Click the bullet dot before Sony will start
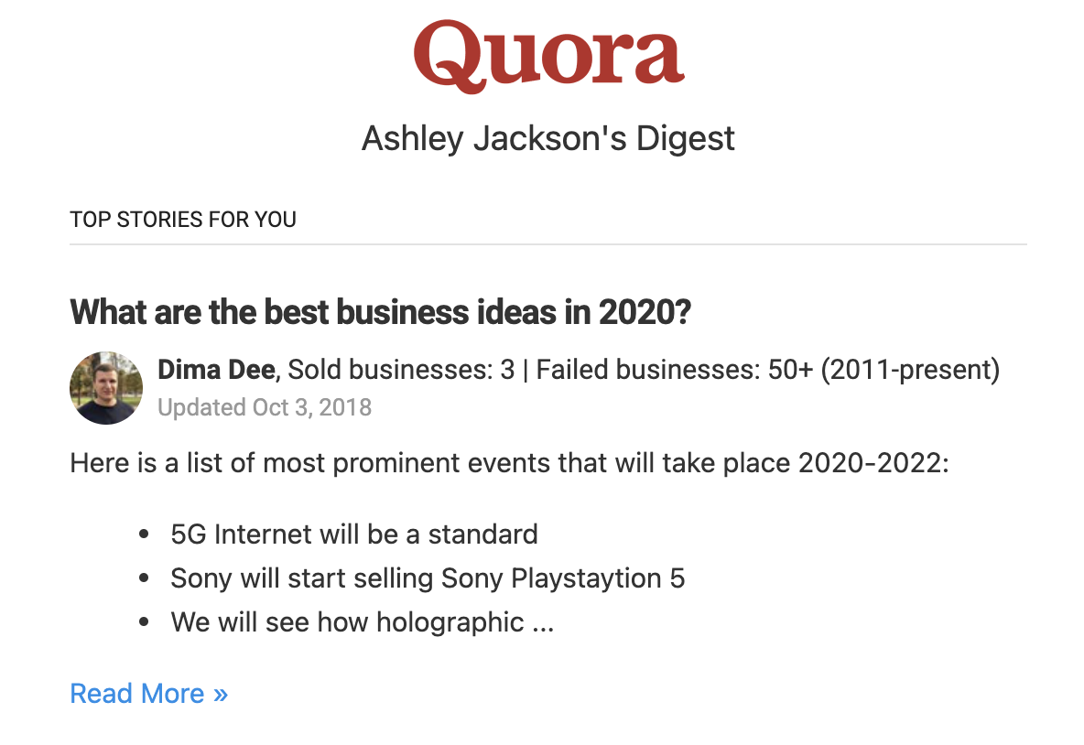 [143, 579]
